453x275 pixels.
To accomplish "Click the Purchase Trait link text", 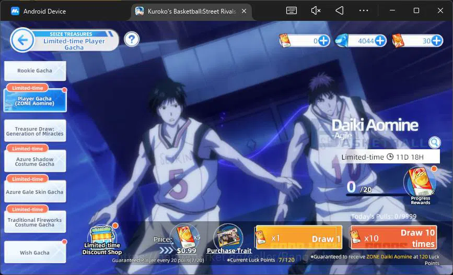I will [229, 251].
